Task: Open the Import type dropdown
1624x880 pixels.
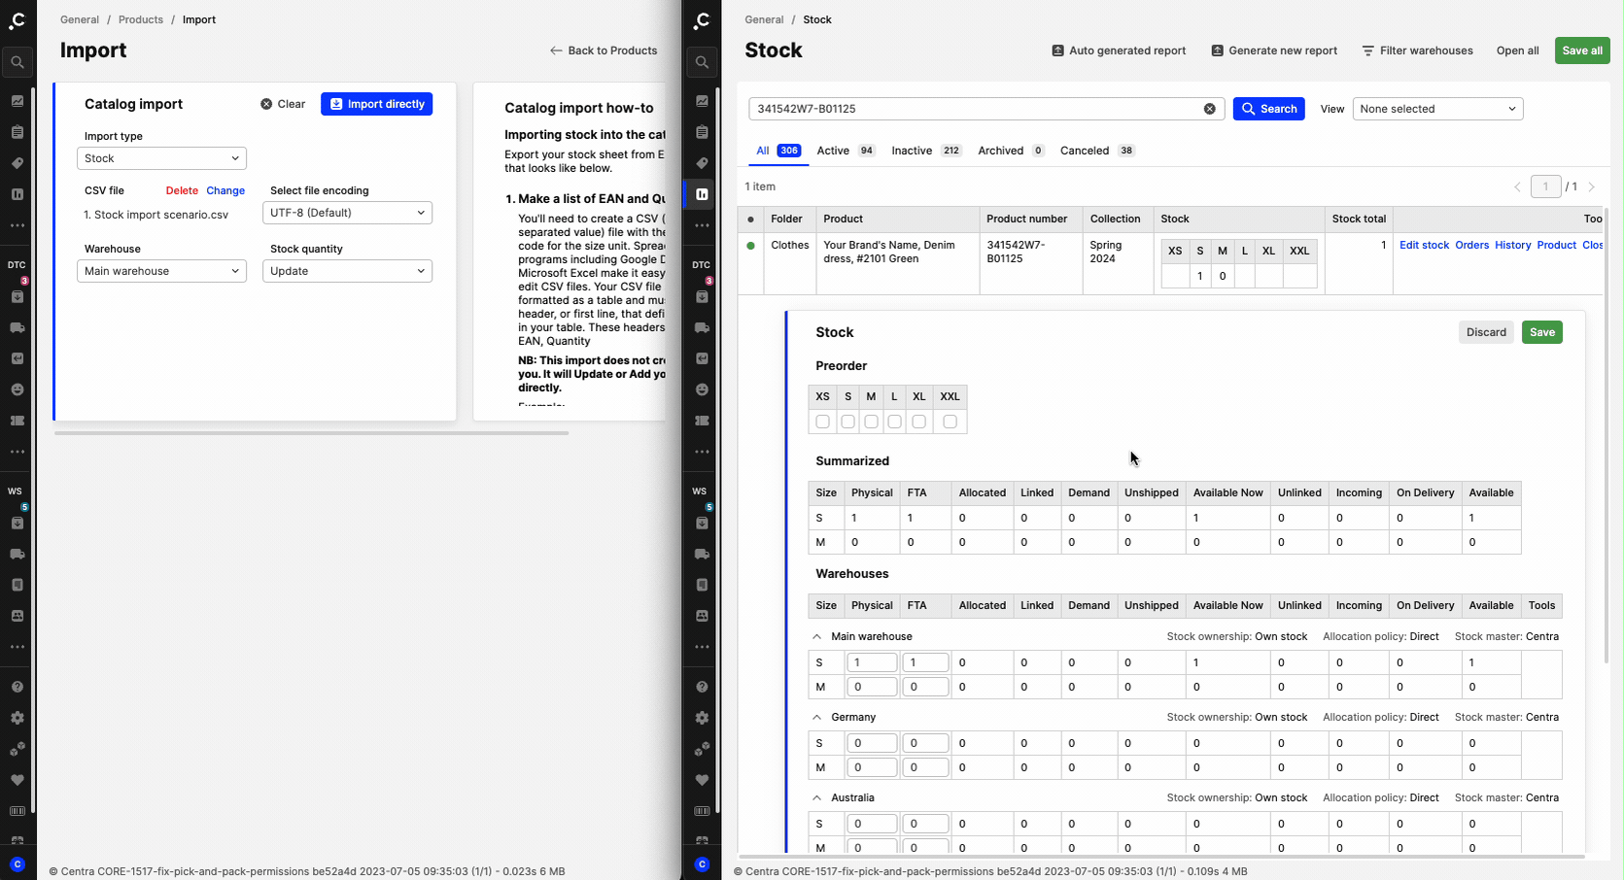Action: [161, 158]
